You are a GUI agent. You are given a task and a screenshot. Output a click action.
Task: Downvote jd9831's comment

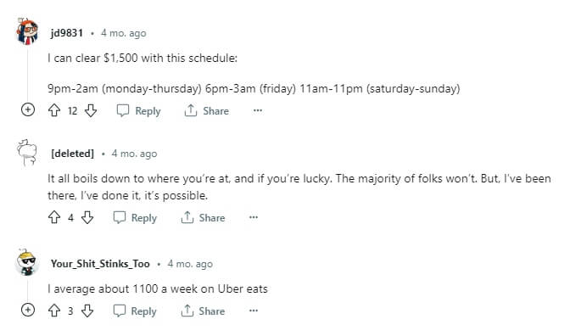click(x=91, y=110)
